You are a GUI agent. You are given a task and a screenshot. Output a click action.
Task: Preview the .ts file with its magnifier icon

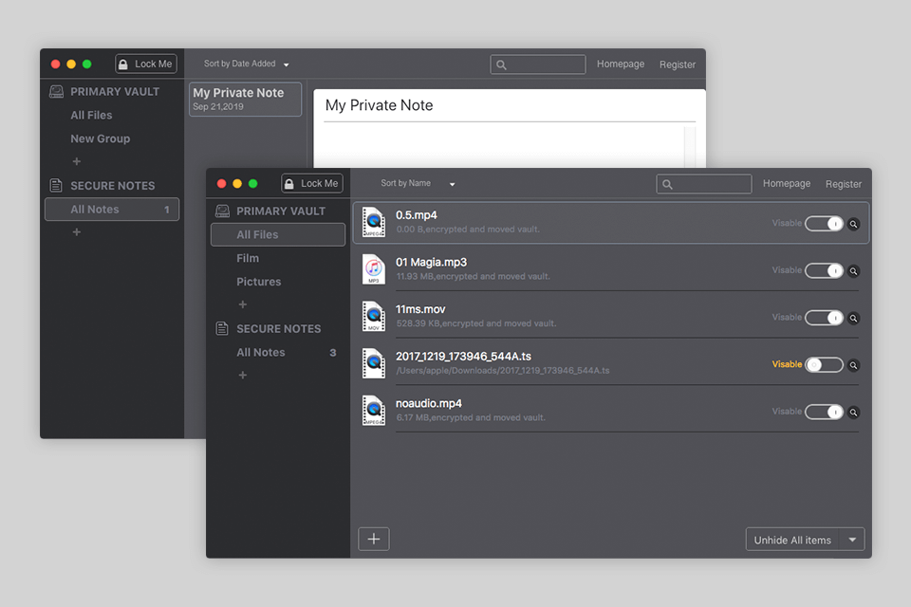click(853, 365)
